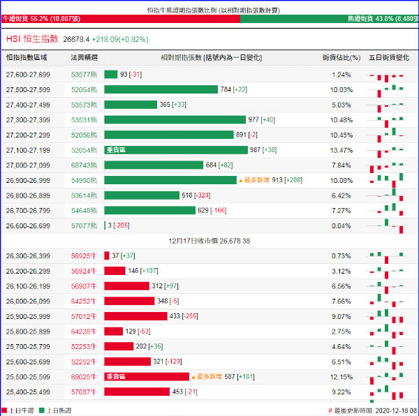
Task: Click 12月17日收市價 26,678.38 divider text
Action: (209, 241)
